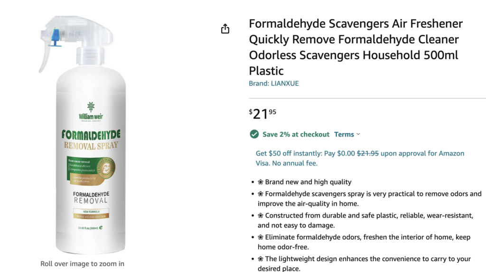Click the Formaldehyde Scavengers product title
486x272 pixels.
tap(355, 47)
